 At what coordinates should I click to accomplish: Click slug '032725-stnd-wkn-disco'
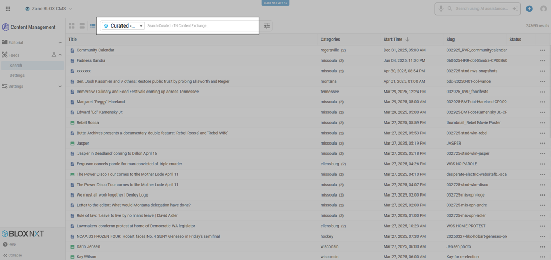pyautogui.click(x=468, y=185)
